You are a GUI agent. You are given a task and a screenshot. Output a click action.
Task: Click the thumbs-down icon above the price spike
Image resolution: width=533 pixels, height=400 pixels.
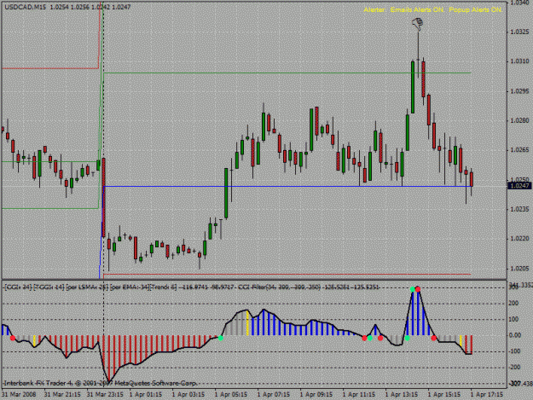click(x=417, y=25)
